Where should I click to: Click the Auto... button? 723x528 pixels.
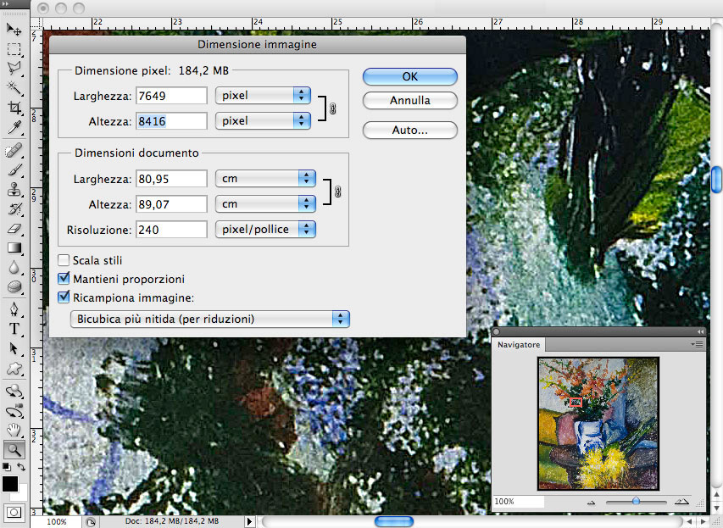[410, 130]
